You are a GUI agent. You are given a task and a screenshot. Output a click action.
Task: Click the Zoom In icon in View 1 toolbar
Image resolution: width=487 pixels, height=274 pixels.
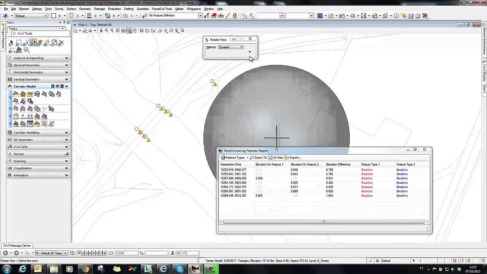(106, 30)
